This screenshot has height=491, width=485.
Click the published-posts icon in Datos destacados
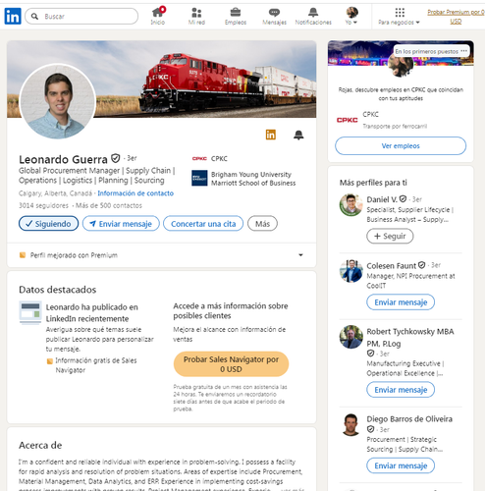pos(30,312)
